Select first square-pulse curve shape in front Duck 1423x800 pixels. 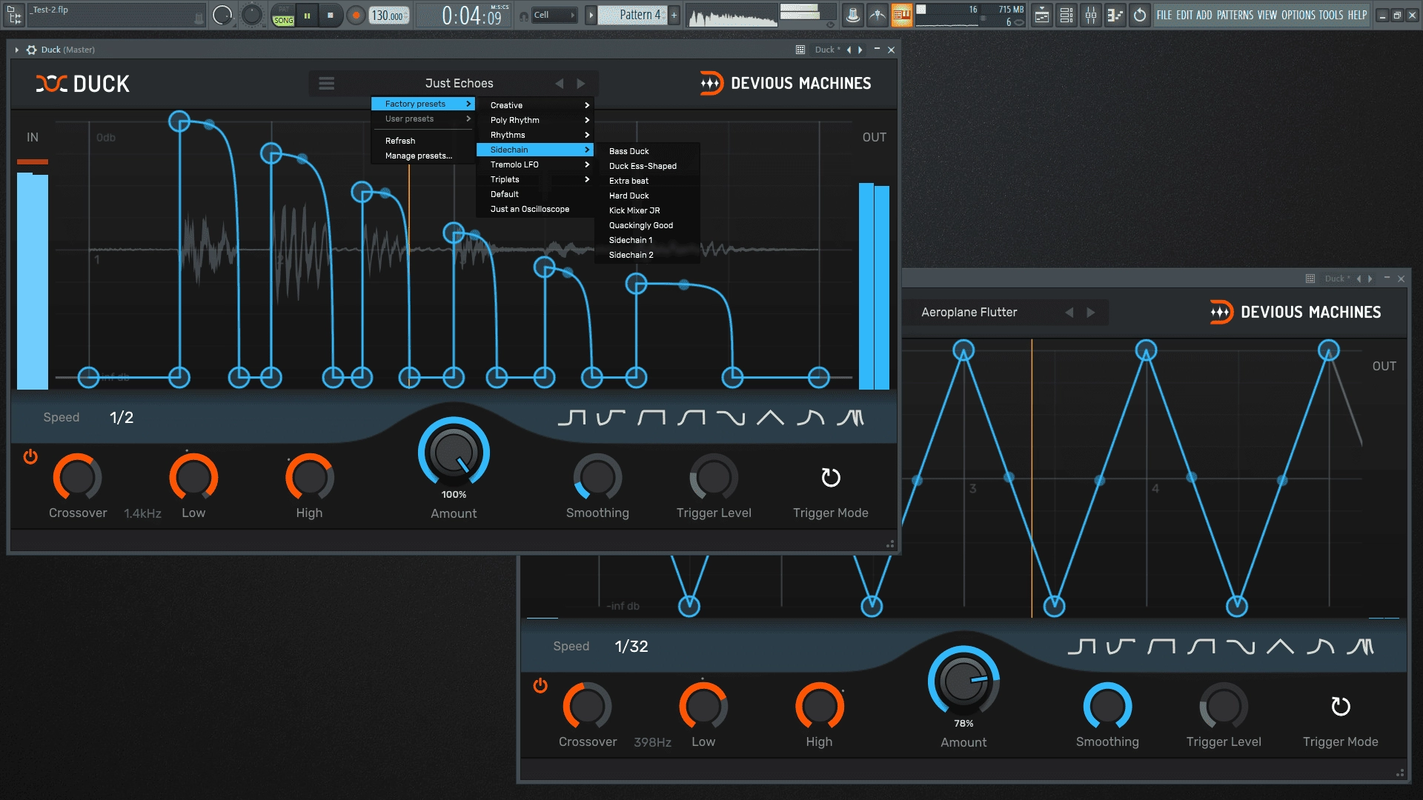click(571, 418)
